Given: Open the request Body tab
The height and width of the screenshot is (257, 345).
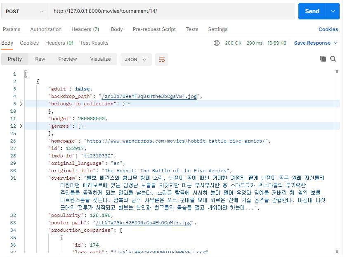Looking at the screenshot, I should (117, 29).
